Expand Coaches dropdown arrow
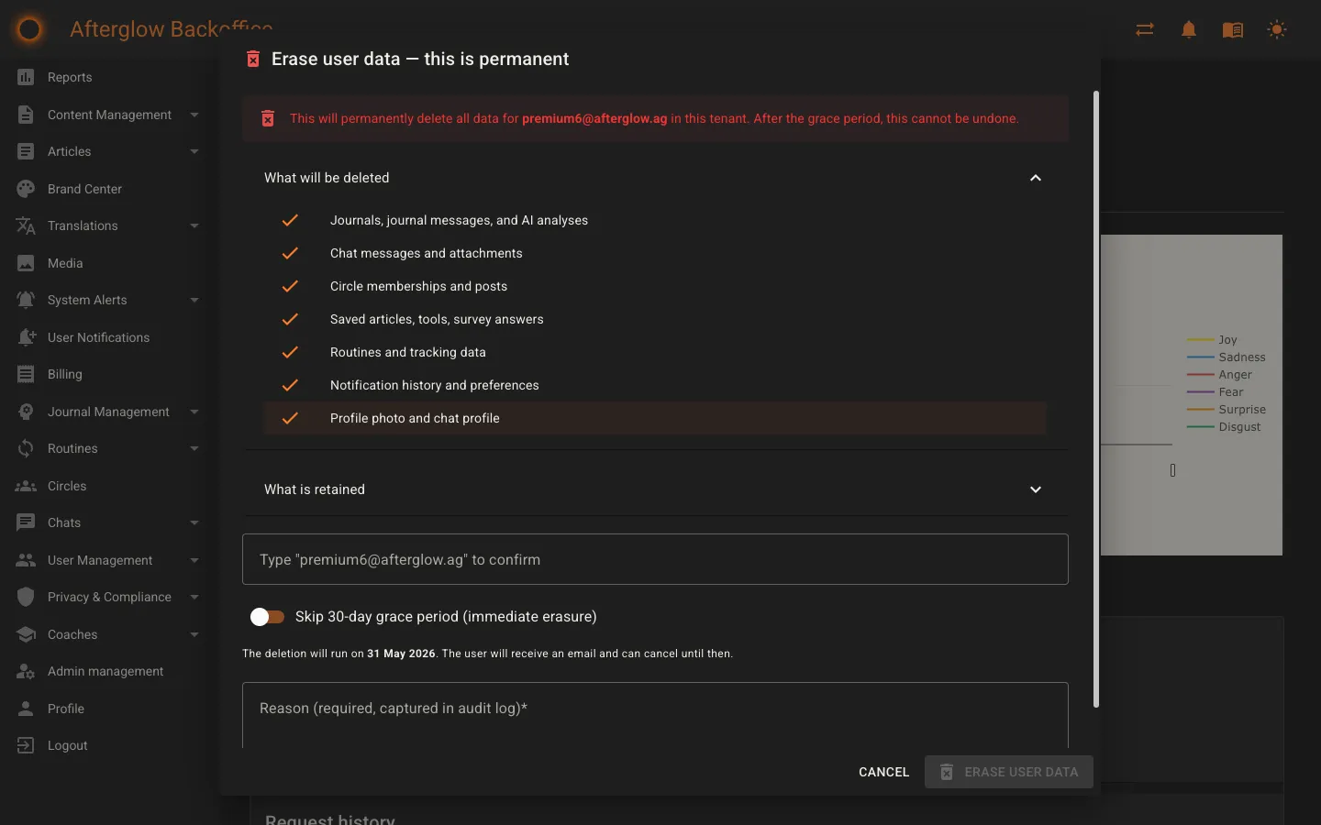The height and width of the screenshot is (825, 1321). click(194, 634)
